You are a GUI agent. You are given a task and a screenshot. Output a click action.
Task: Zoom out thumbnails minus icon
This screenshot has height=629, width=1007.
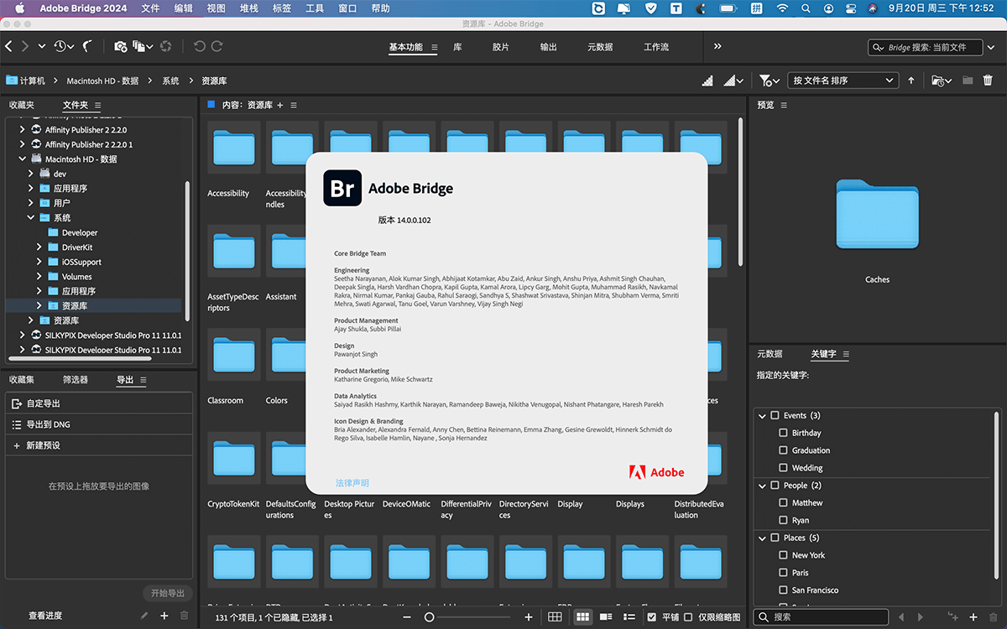tap(407, 617)
